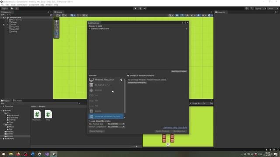Open Visual Studio from the taskbar

tap(47, 154)
